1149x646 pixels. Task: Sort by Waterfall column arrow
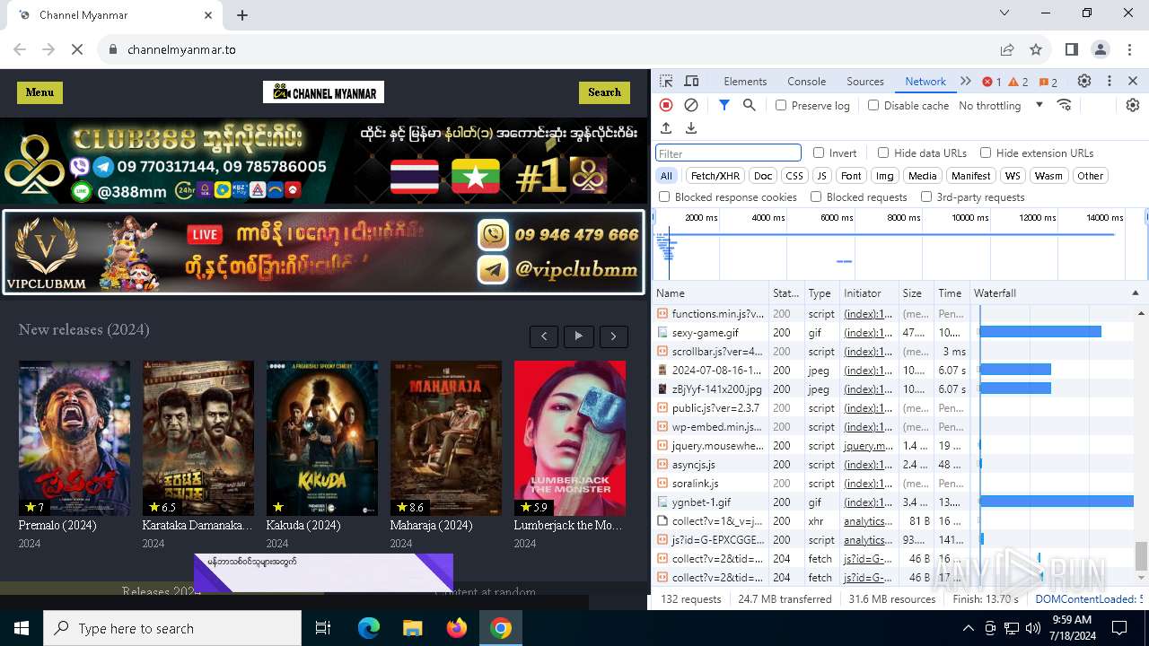point(1135,293)
